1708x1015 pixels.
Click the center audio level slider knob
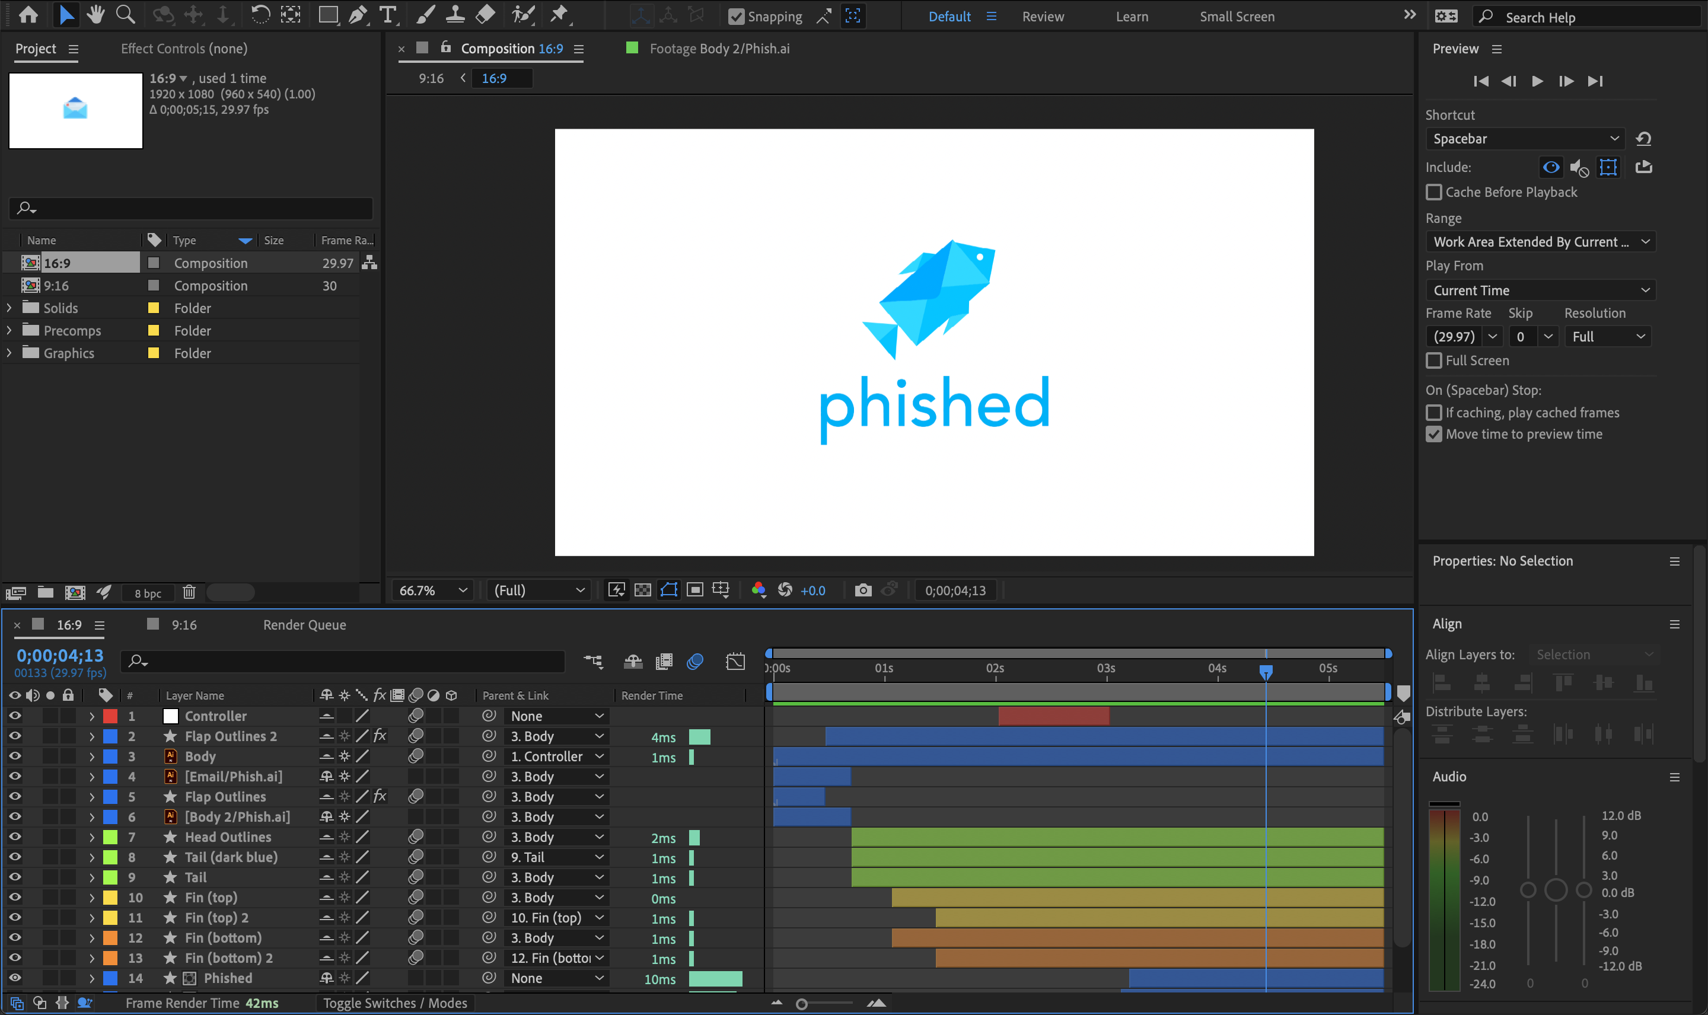pyautogui.click(x=1556, y=890)
